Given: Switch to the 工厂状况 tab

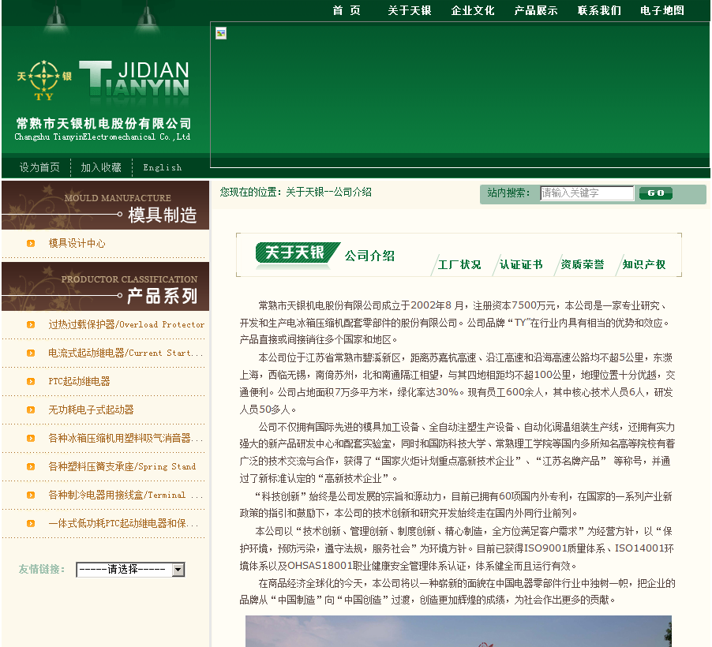Looking at the screenshot, I should coord(459,264).
